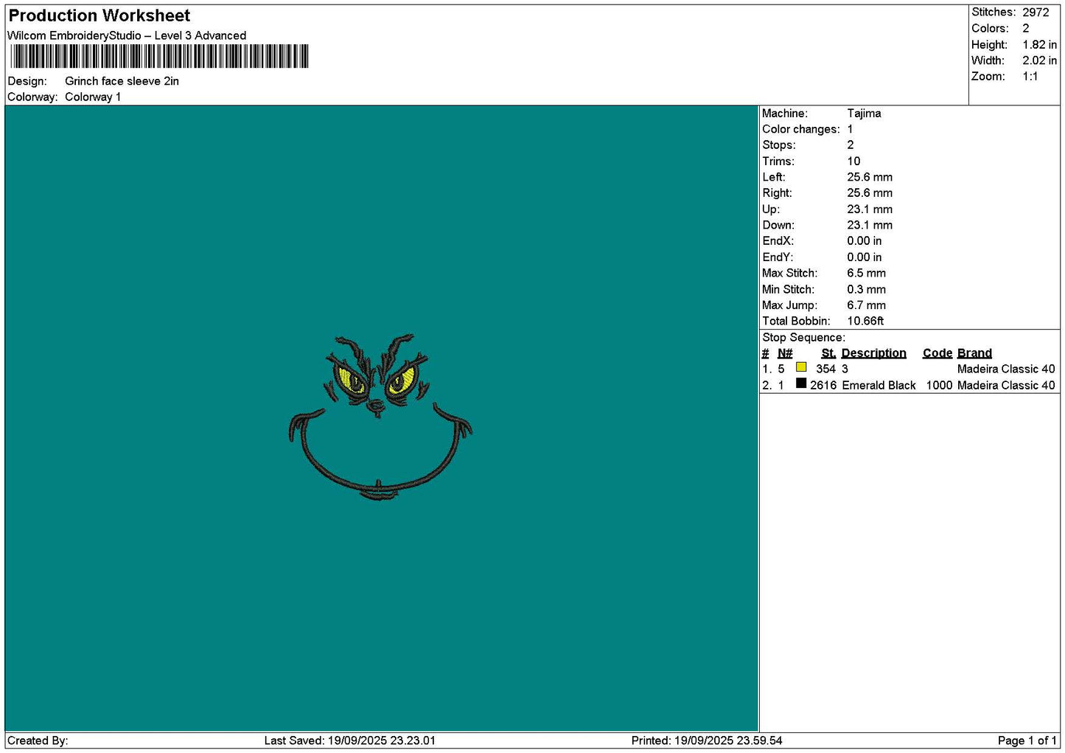Click the 'N#' column header
The height and width of the screenshot is (753, 1065).
click(x=785, y=353)
